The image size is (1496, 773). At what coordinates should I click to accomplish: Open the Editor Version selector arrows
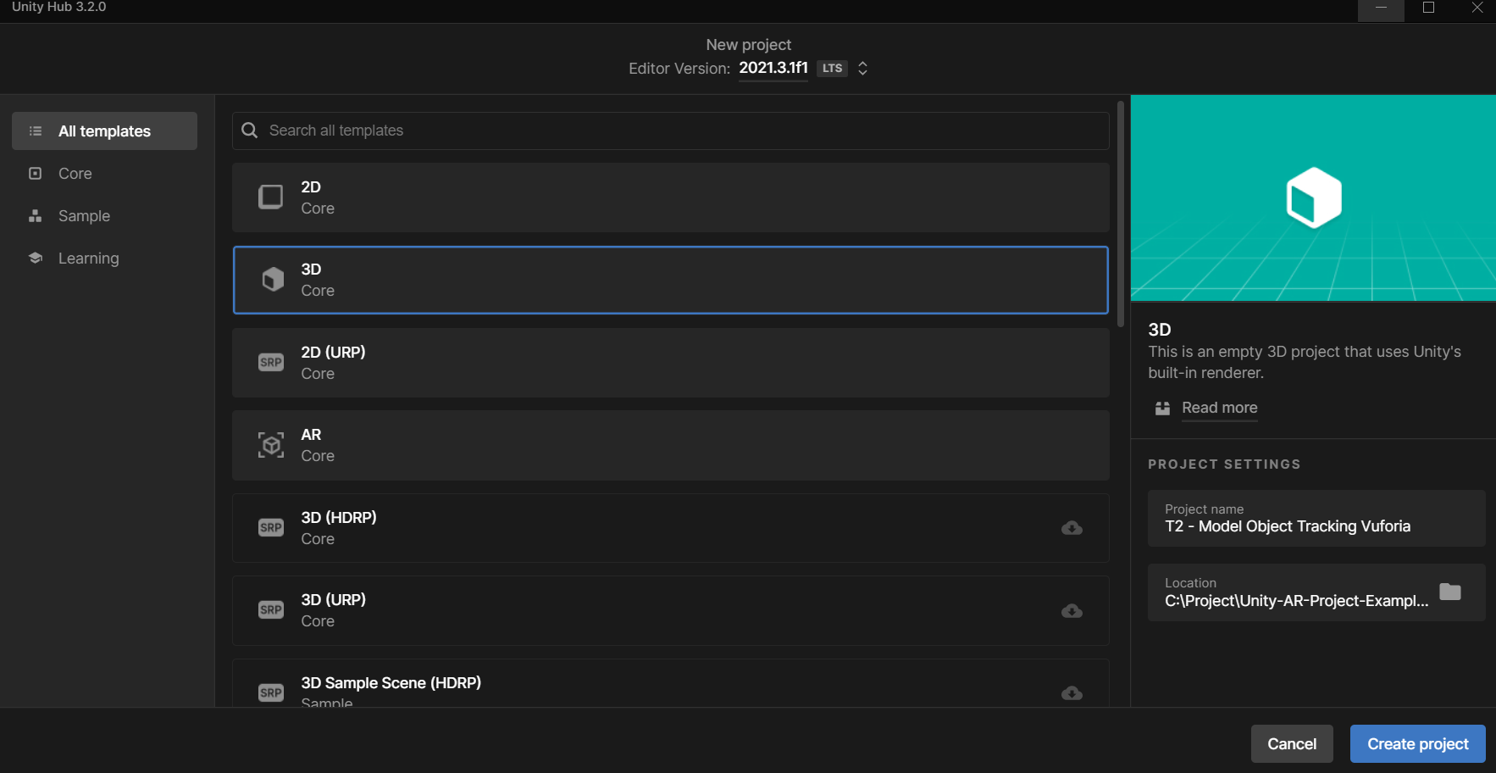(862, 69)
